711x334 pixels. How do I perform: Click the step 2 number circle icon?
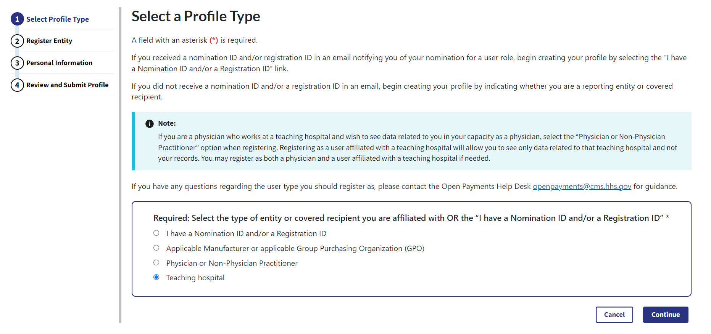coord(17,41)
